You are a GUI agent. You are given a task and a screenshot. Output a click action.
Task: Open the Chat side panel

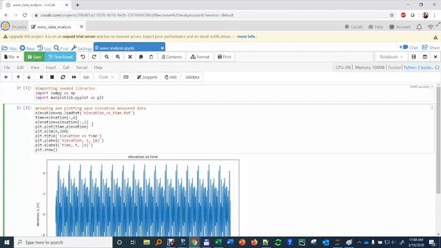click(x=409, y=48)
